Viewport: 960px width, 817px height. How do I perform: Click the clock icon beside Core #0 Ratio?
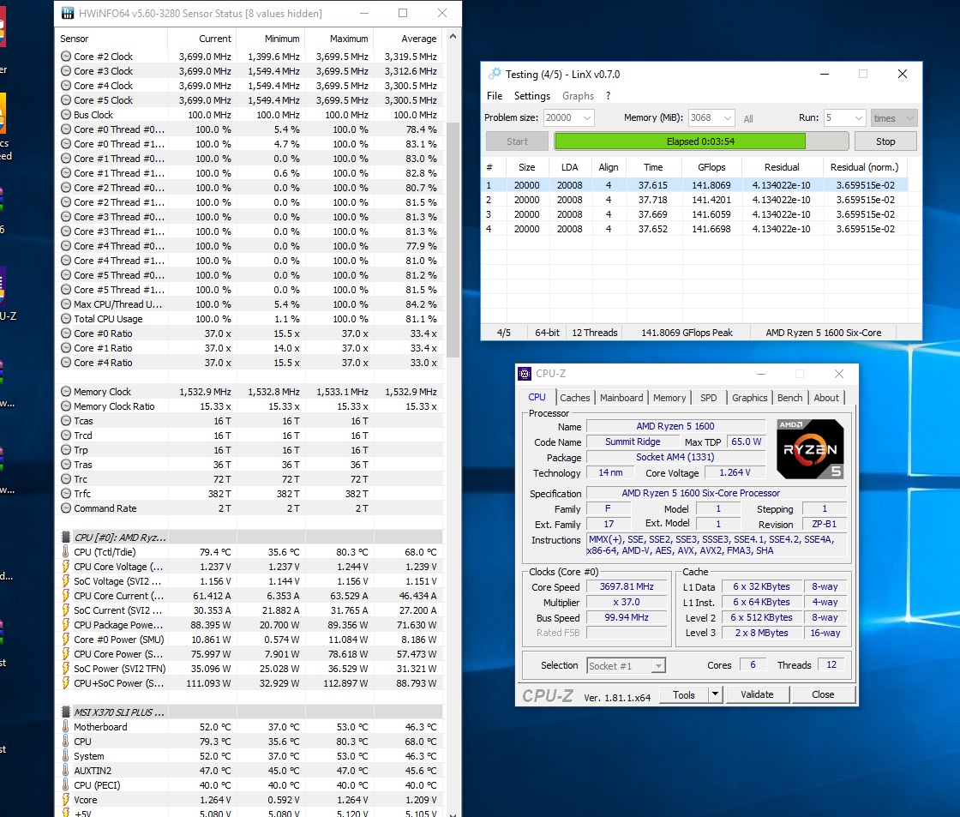(x=66, y=333)
